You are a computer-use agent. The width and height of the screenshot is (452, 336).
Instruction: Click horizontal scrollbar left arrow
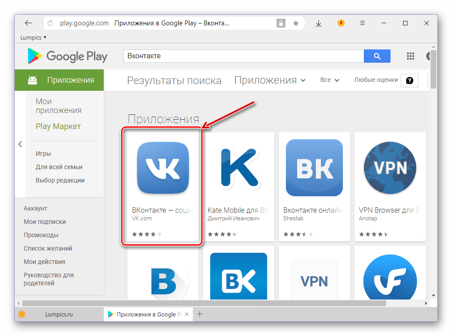[x=18, y=303]
